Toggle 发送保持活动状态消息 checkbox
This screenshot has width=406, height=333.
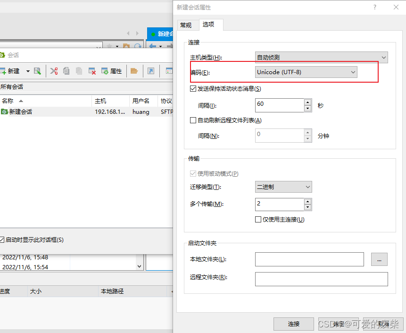(193, 89)
